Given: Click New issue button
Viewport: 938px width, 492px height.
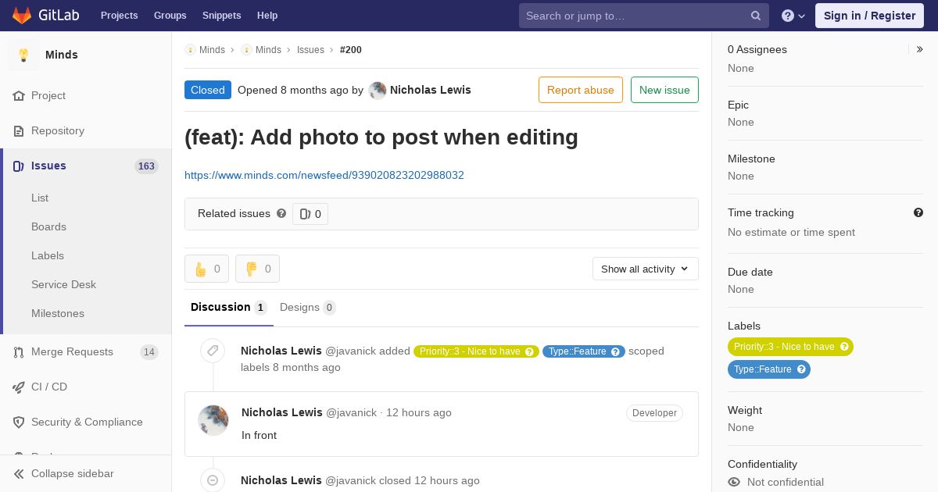Looking at the screenshot, I should tap(664, 90).
